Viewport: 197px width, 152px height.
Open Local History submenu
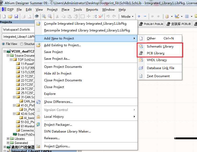[86, 117]
